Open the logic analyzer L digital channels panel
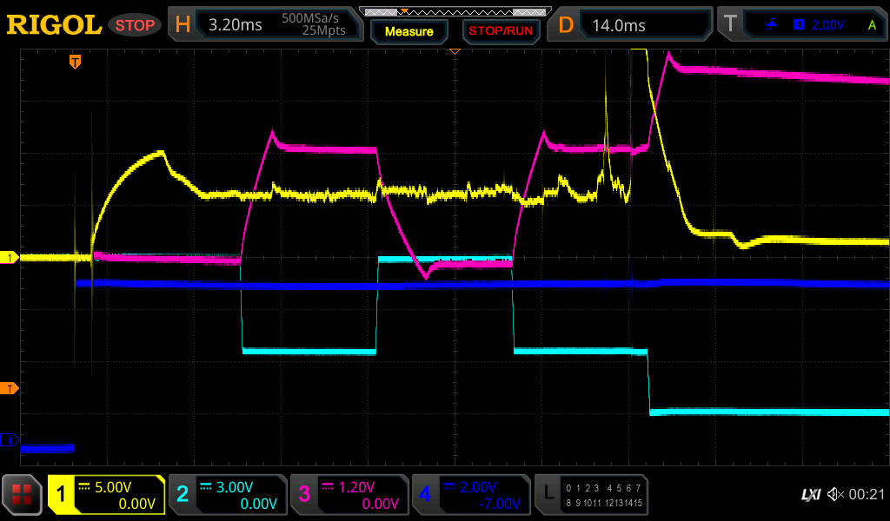 click(591, 495)
